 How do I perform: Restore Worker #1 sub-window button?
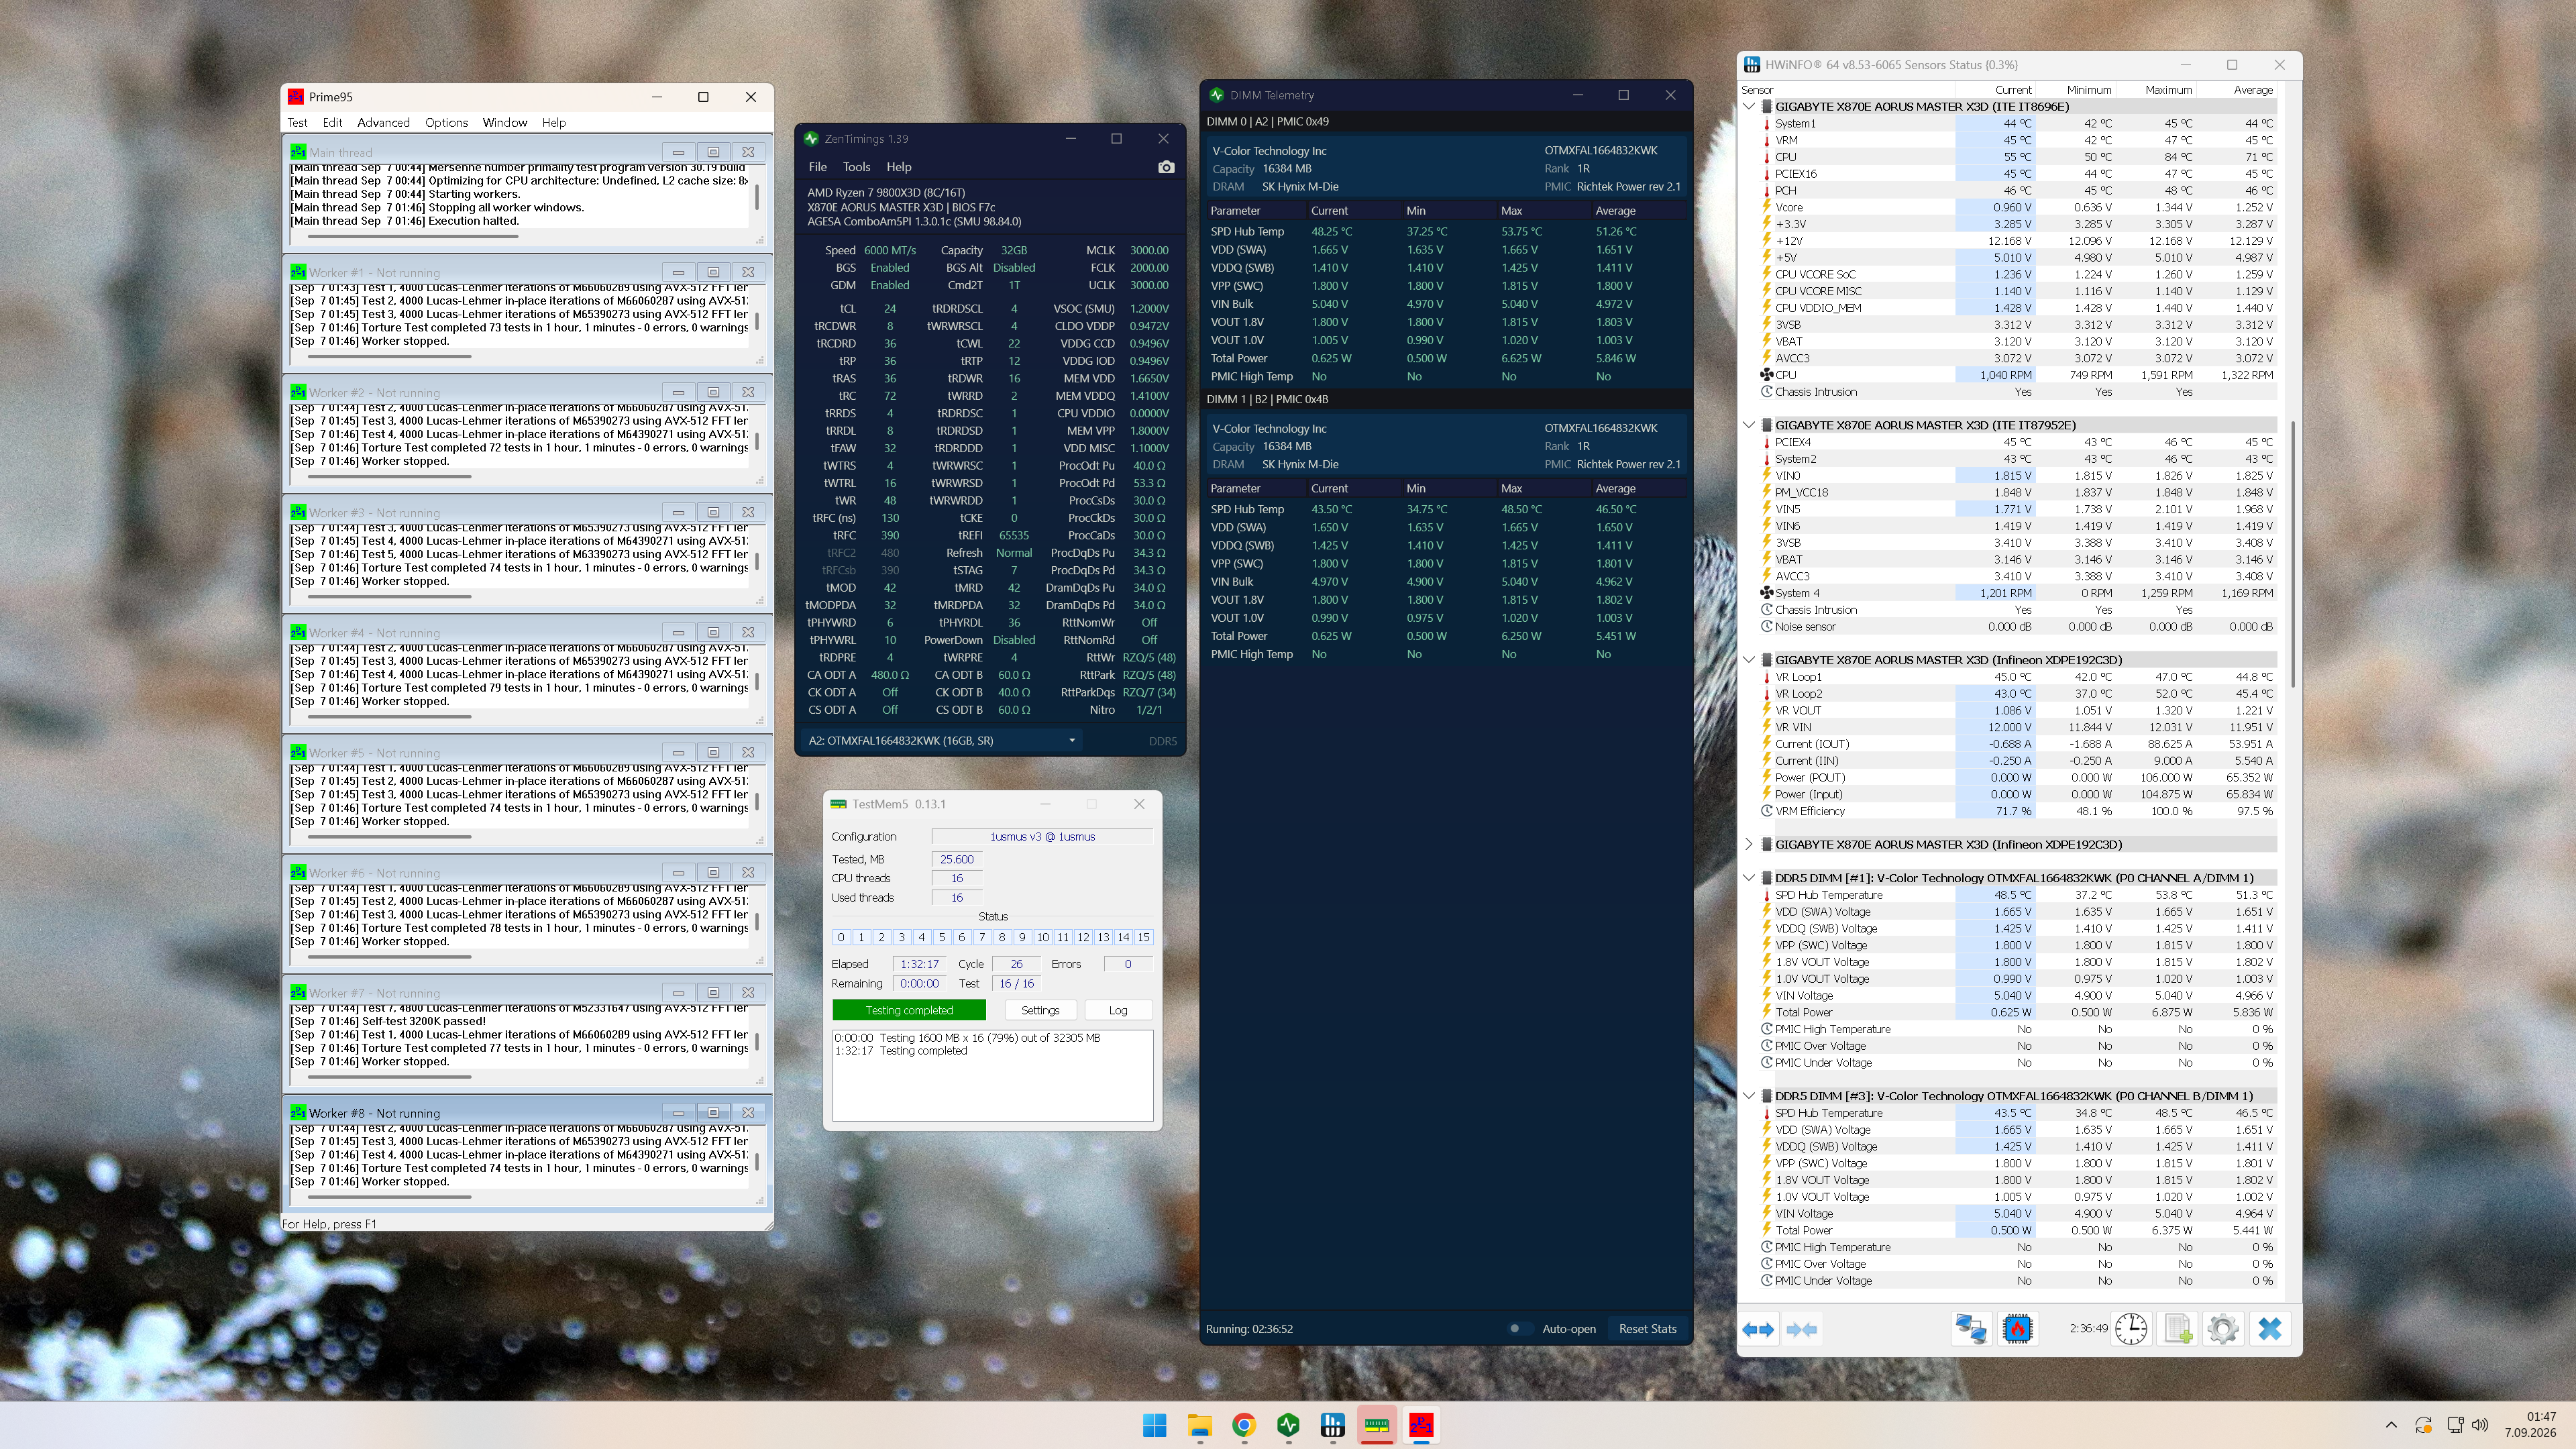click(713, 272)
